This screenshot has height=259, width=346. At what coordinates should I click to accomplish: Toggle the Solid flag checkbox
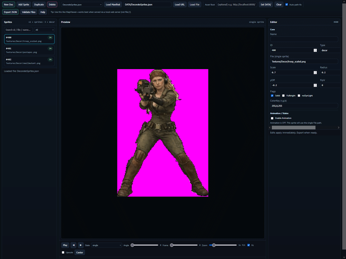272,95
